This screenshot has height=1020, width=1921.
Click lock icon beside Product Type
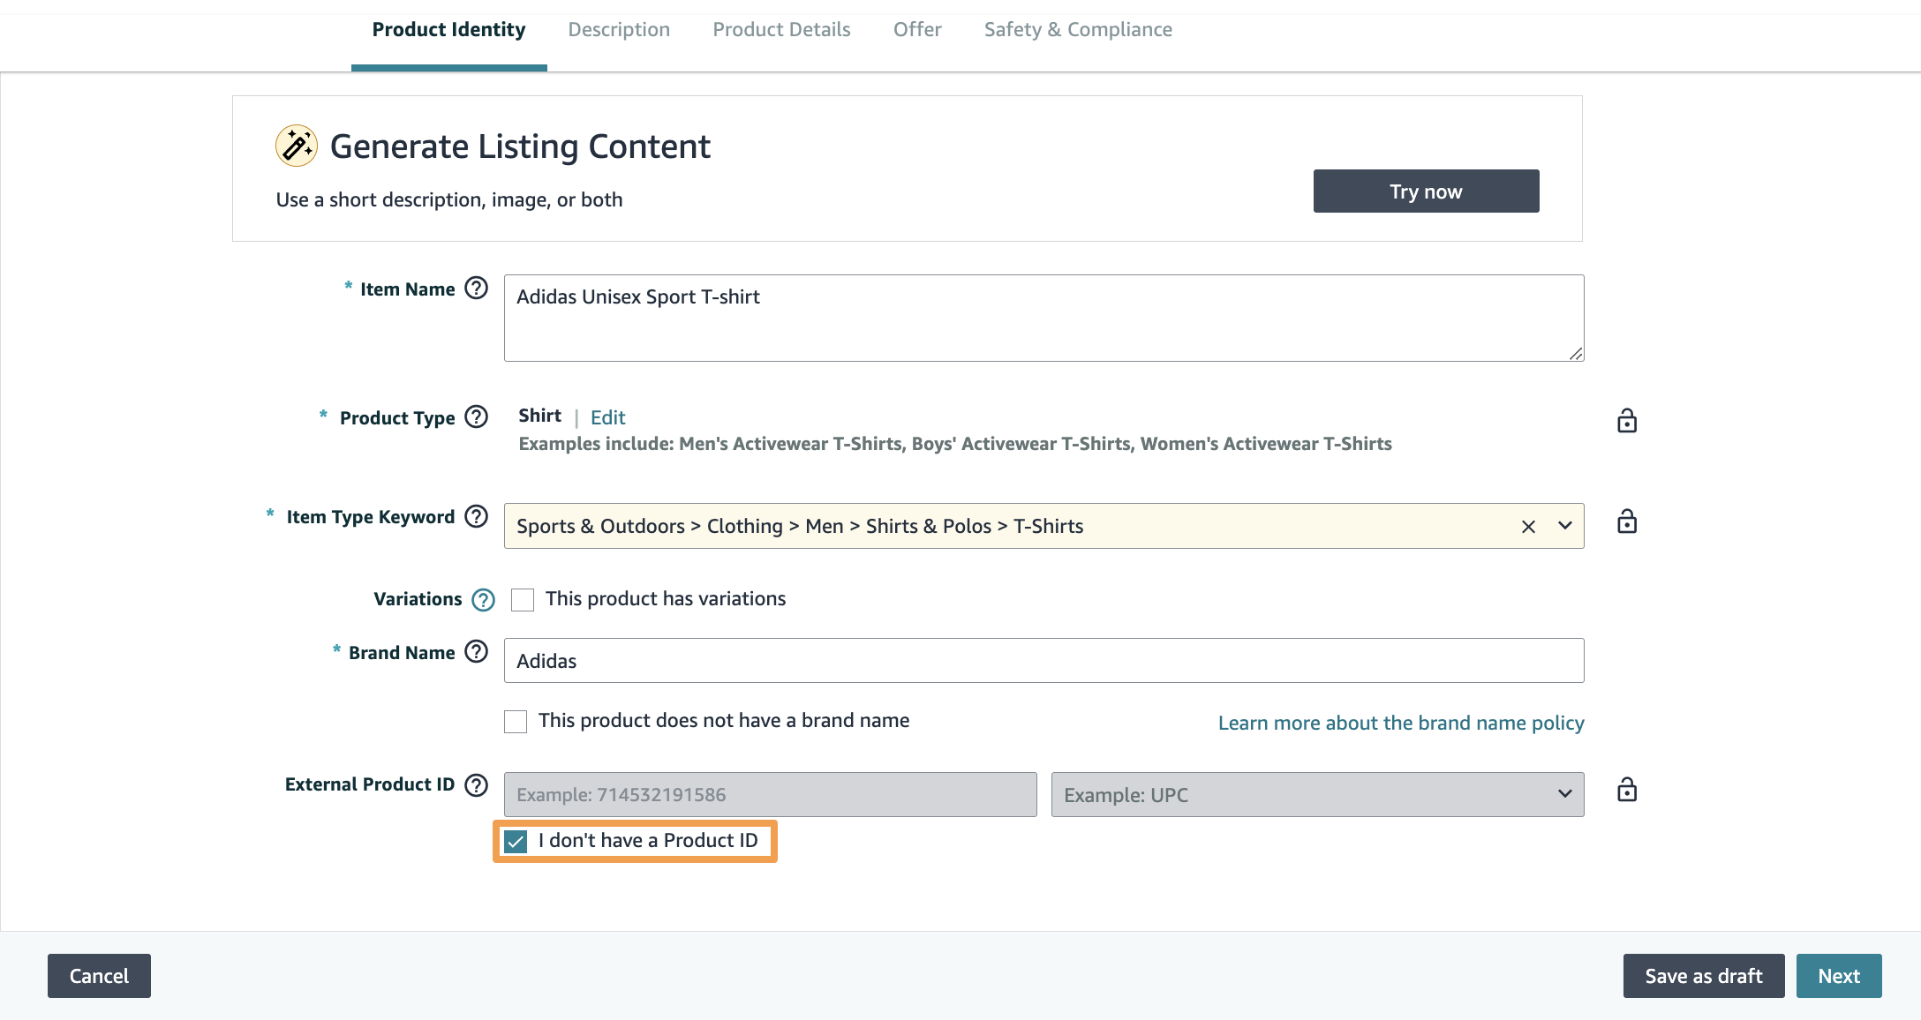pos(1626,421)
